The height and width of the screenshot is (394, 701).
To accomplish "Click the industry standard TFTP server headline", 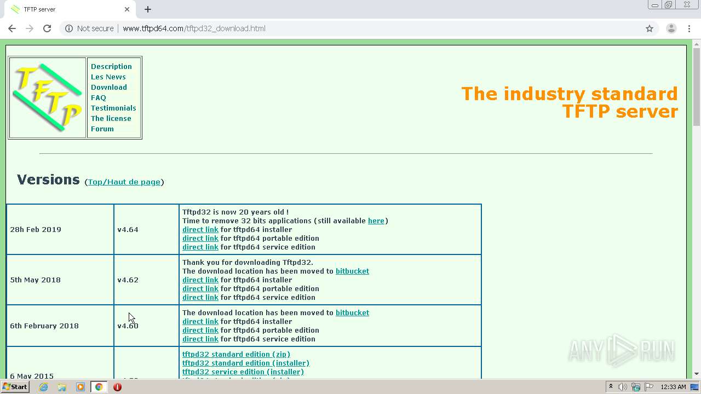I will tap(570, 102).
